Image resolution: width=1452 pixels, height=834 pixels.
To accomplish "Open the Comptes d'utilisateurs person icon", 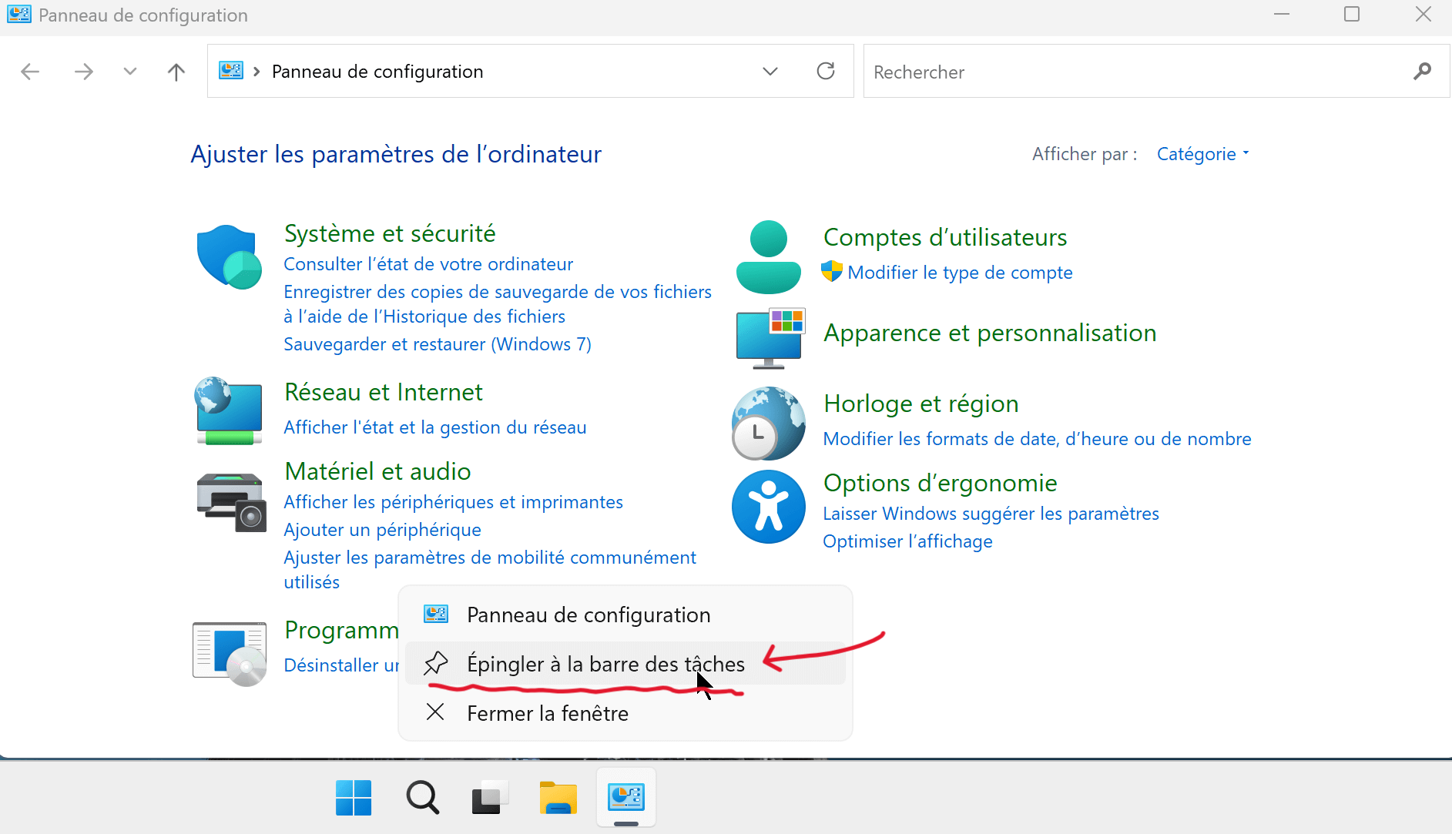I will [768, 257].
